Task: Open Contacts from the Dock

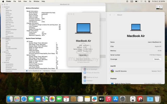Action: (x=73, y=99)
